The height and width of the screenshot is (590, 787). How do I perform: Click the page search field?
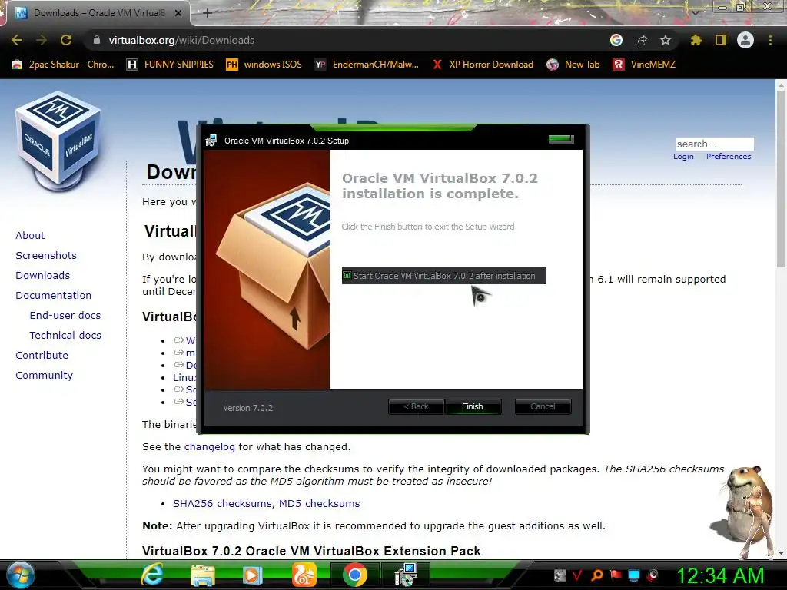[x=715, y=144]
